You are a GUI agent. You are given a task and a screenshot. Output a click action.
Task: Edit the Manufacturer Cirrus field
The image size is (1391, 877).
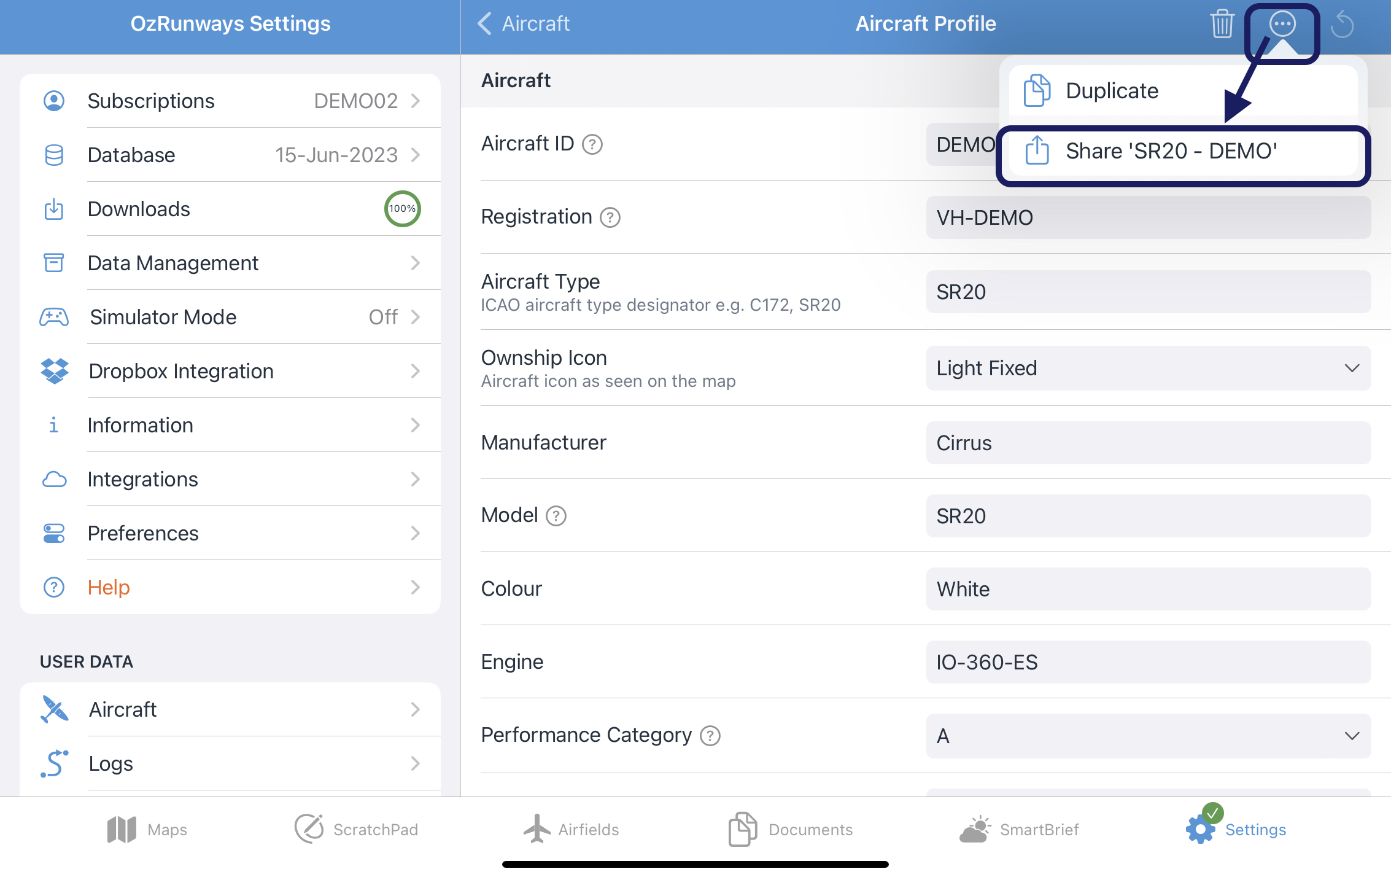(x=1148, y=443)
